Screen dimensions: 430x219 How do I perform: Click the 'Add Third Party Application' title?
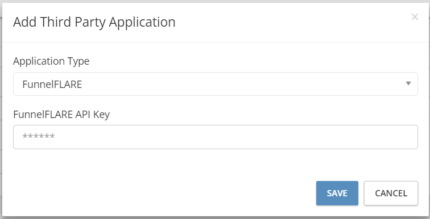point(94,22)
